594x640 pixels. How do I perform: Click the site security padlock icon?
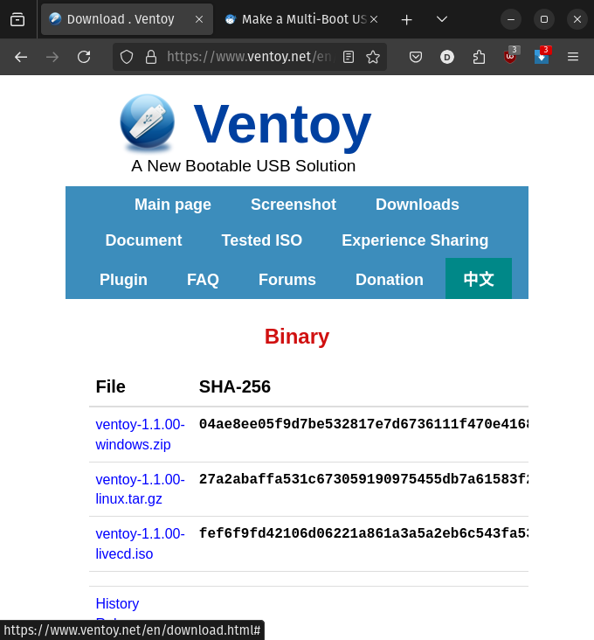(x=151, y=57)
